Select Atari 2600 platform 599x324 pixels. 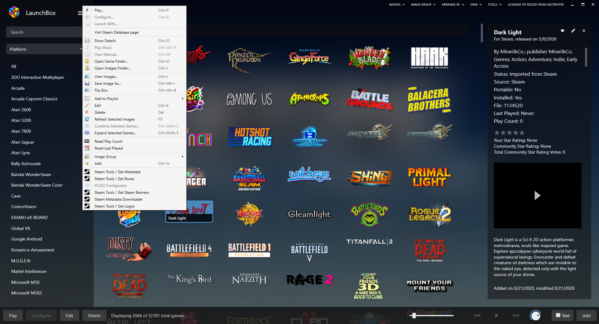[21, 110]
